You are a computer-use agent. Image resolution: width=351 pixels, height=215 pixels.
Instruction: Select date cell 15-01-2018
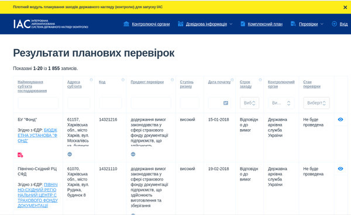point(218,120)
